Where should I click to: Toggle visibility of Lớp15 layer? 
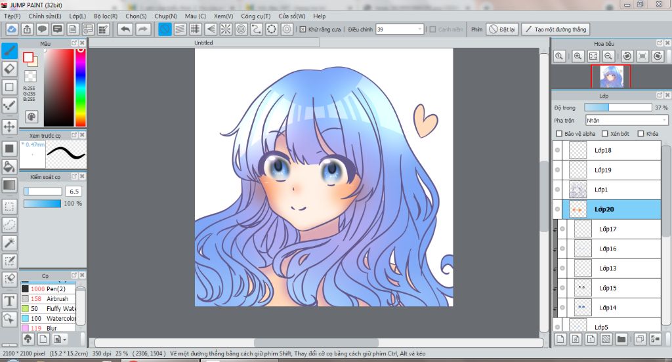click(562, 289)
